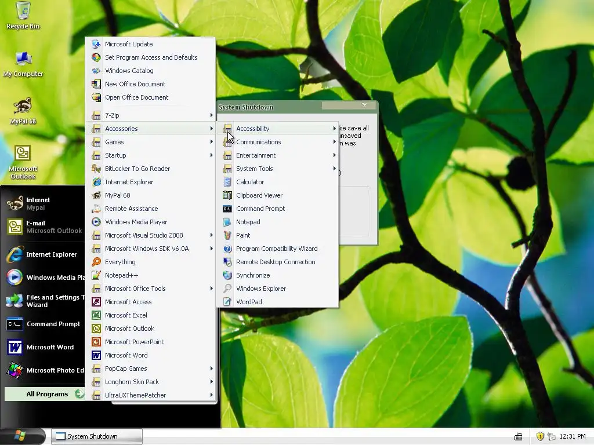Expand the System Tools submenu arrow
The image size is (594, 445).
[x=334, y=169]
